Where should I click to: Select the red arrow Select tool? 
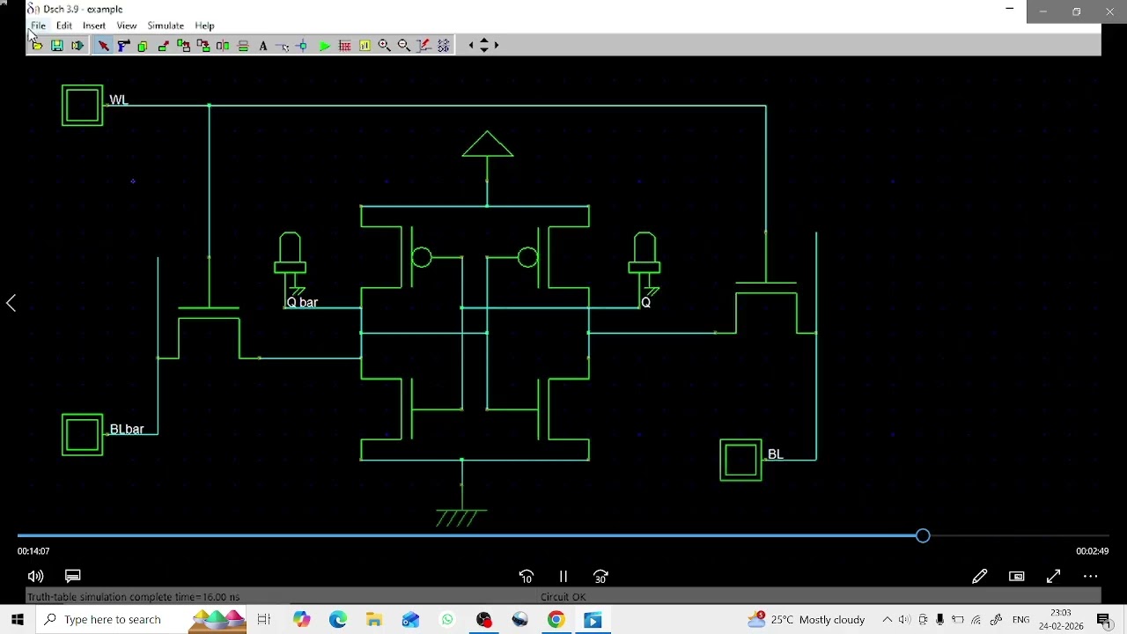tap(103, 45)
